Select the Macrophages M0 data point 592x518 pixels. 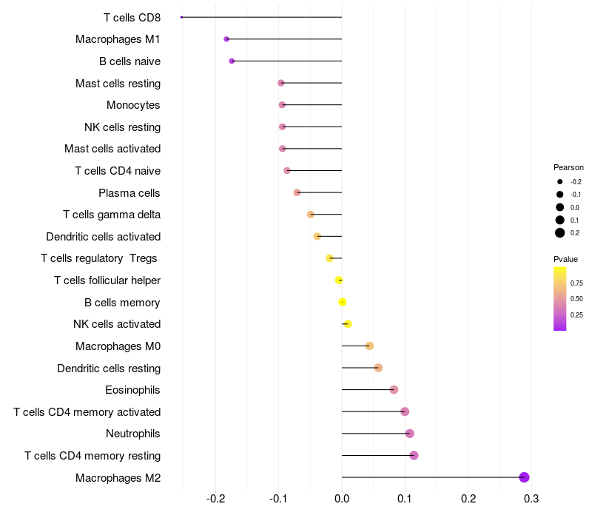pyautogui.click(x=369, y=346)
